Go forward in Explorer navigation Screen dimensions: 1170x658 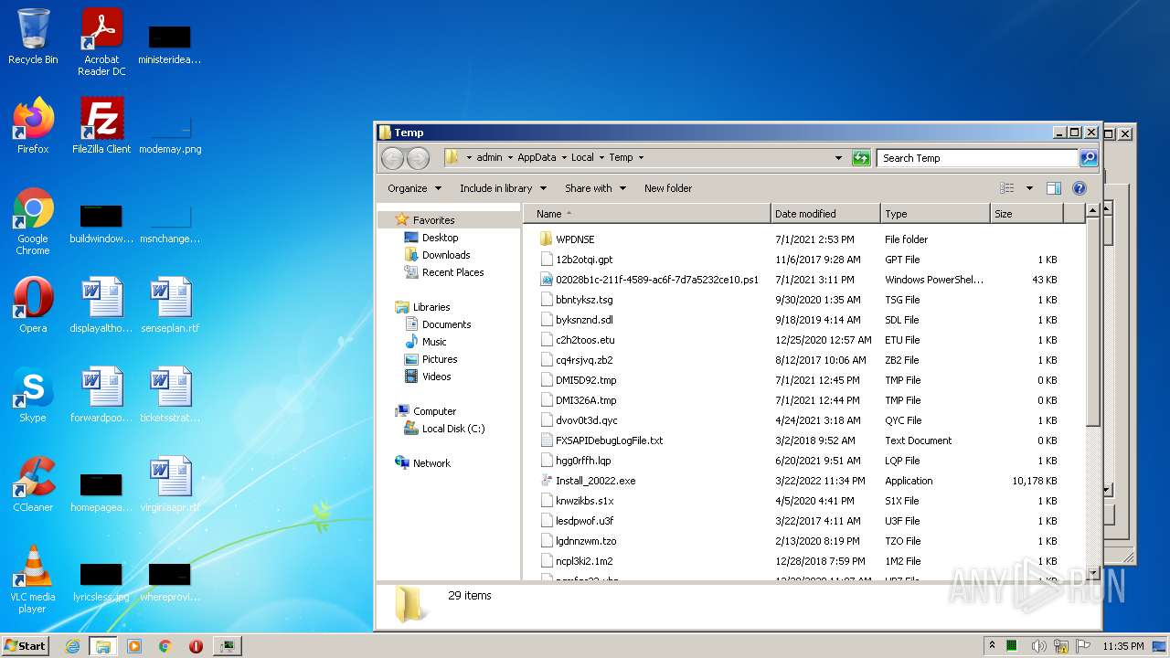pos(418,158)
